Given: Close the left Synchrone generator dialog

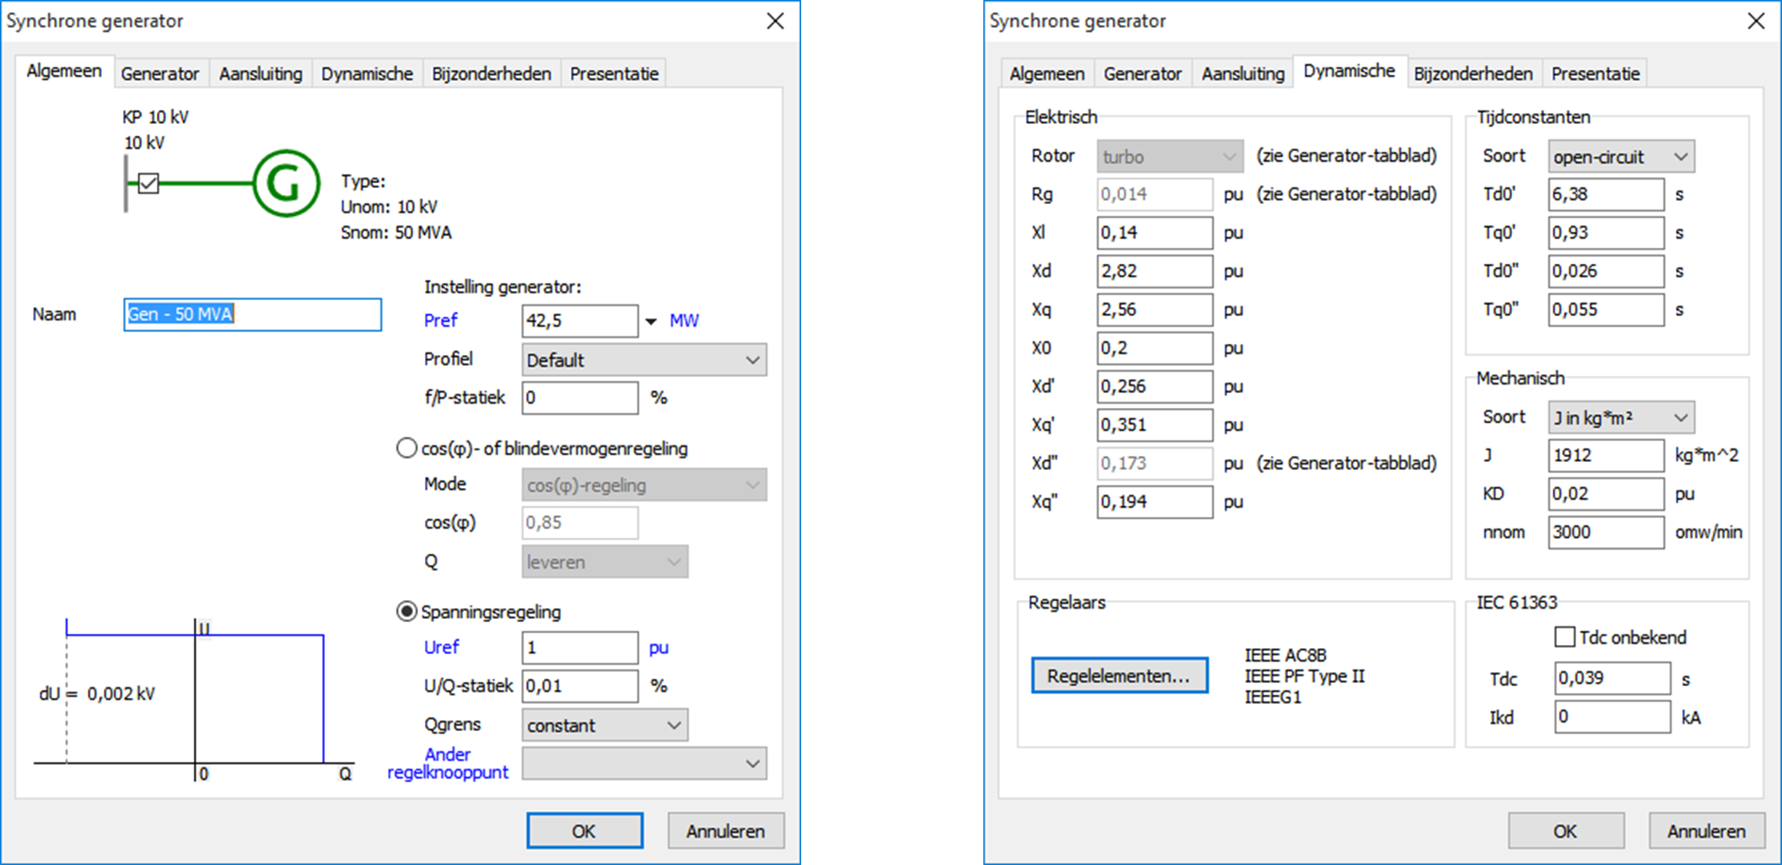Looking at the screenshot, I should pyautogui.click(x=775, y=21).
